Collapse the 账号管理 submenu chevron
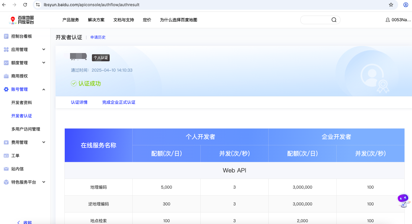Viewport: 412px width, 224px height. pyautogui.click(x=44, y=89)
